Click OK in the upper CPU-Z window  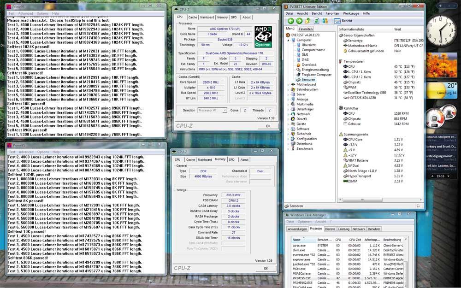tap(268, 126)
